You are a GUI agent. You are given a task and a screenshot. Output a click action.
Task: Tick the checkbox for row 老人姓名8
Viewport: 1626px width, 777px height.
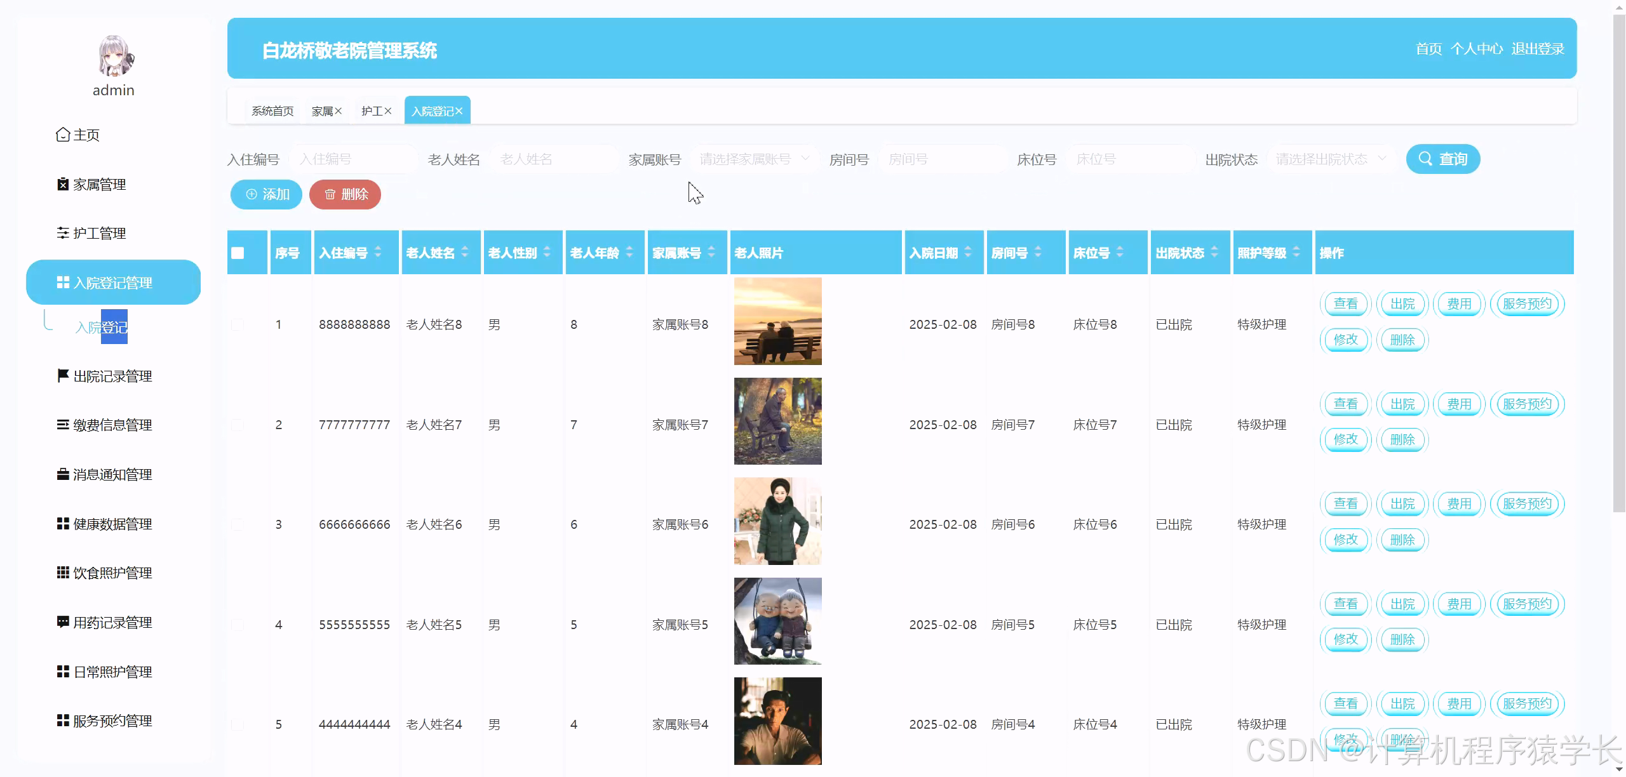238,324
